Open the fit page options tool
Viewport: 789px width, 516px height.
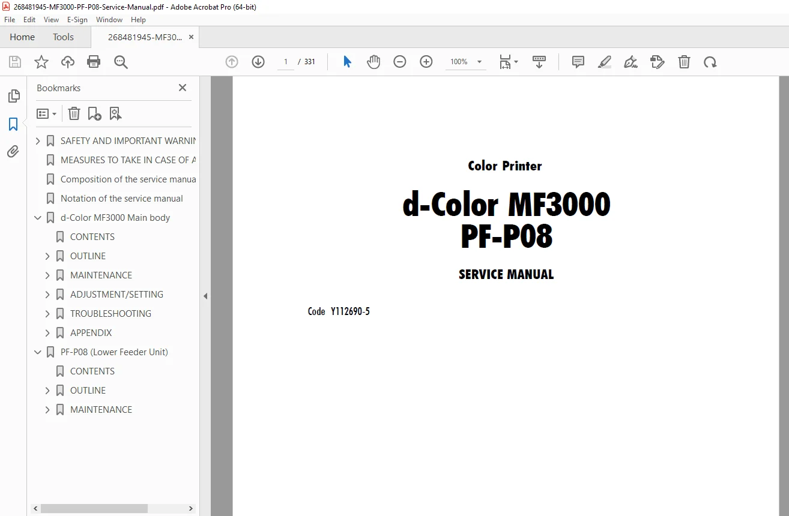coord(509,62)
